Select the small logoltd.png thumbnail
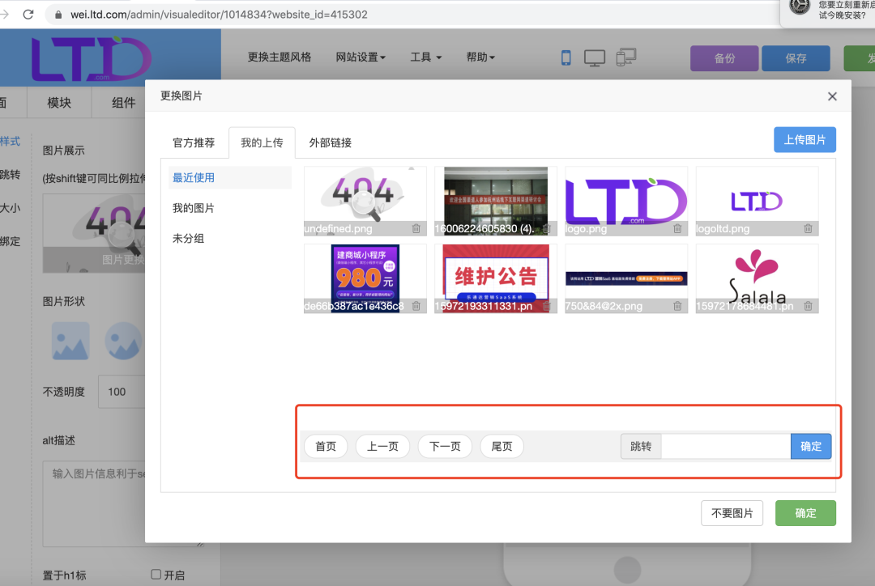875x586 pixels. pyautogui.click(x=757, y=201)
